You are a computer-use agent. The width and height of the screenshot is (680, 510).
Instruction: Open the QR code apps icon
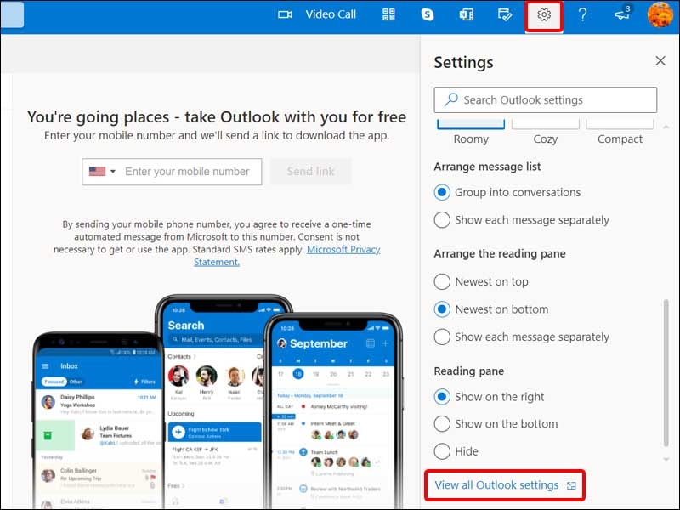[x=388, y=14]
